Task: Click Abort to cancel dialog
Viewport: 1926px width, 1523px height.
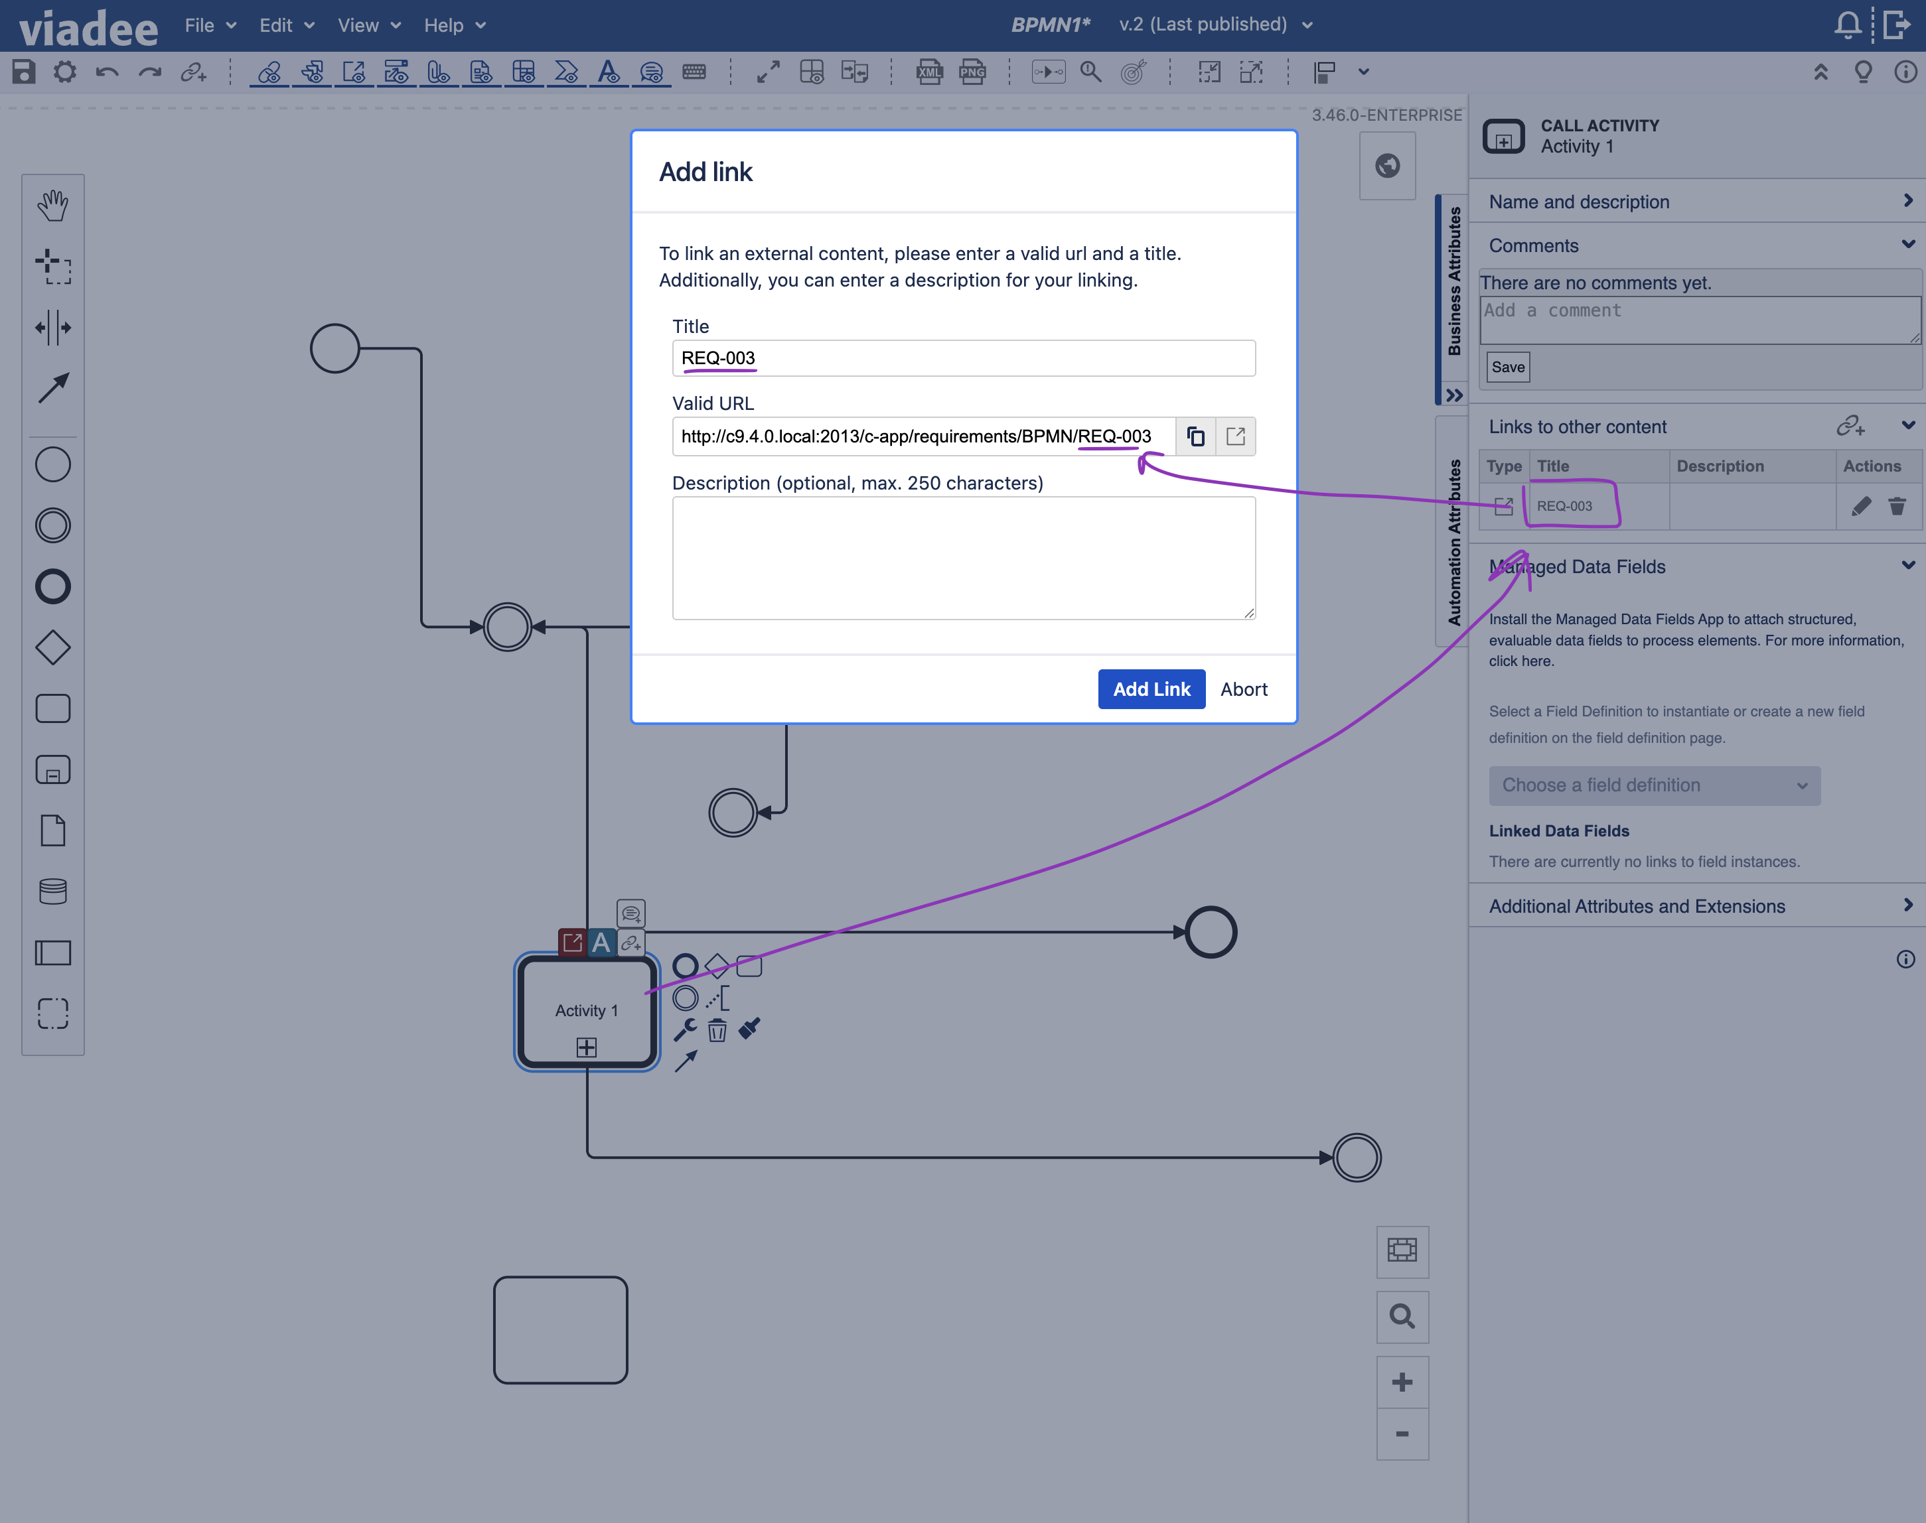Action: pos(1244,689)
